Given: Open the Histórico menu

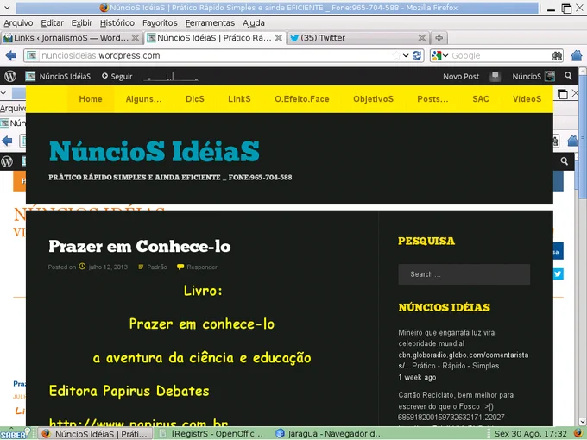Looking at the screenshot, I should 117,22.
